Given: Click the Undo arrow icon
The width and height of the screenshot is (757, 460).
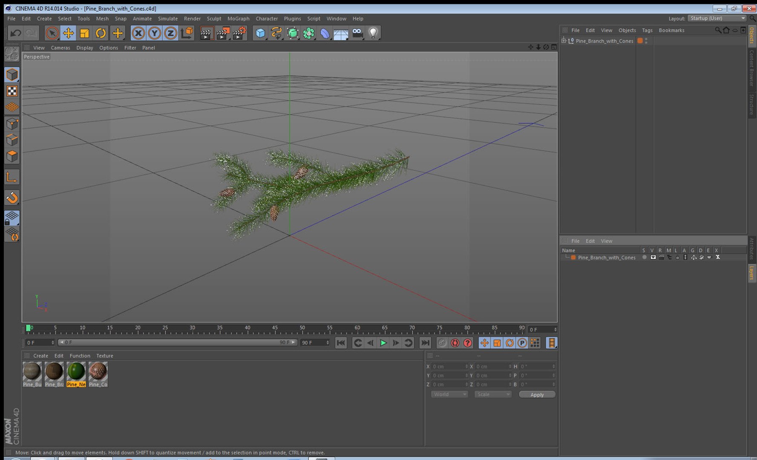Looking at the screenshot, I should [16, 33].
